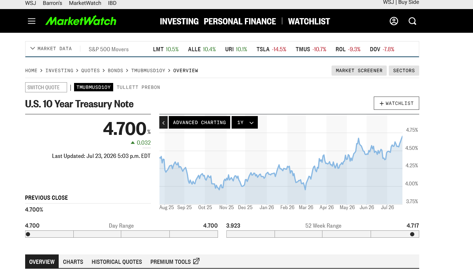This screenshot has height=275, width=473.
Task: Click the plus Watchlist button
Action: [x=396, y=103]
